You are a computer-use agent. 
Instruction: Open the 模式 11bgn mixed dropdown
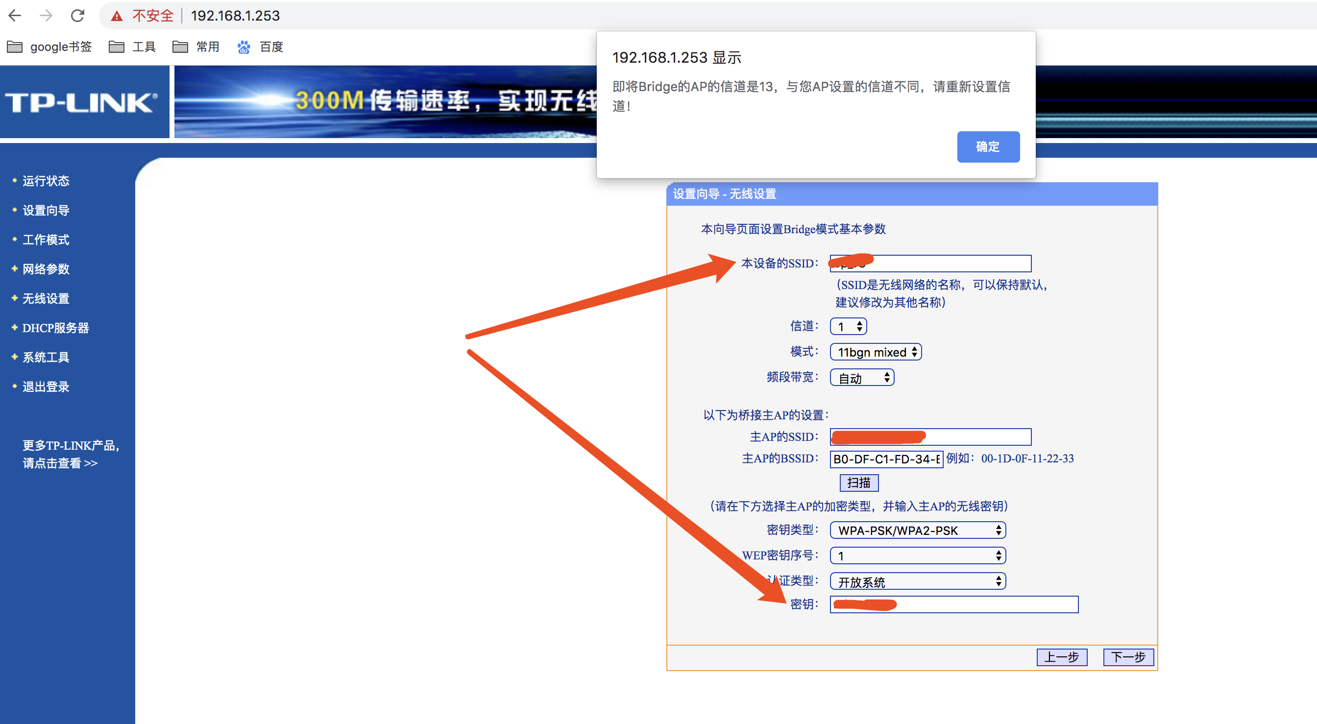875,352
